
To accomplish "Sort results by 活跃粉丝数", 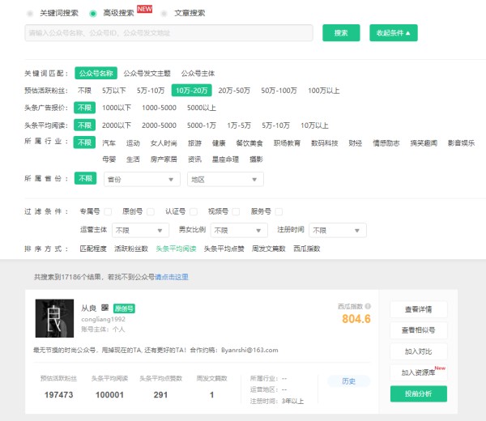I will pos(130,249).
